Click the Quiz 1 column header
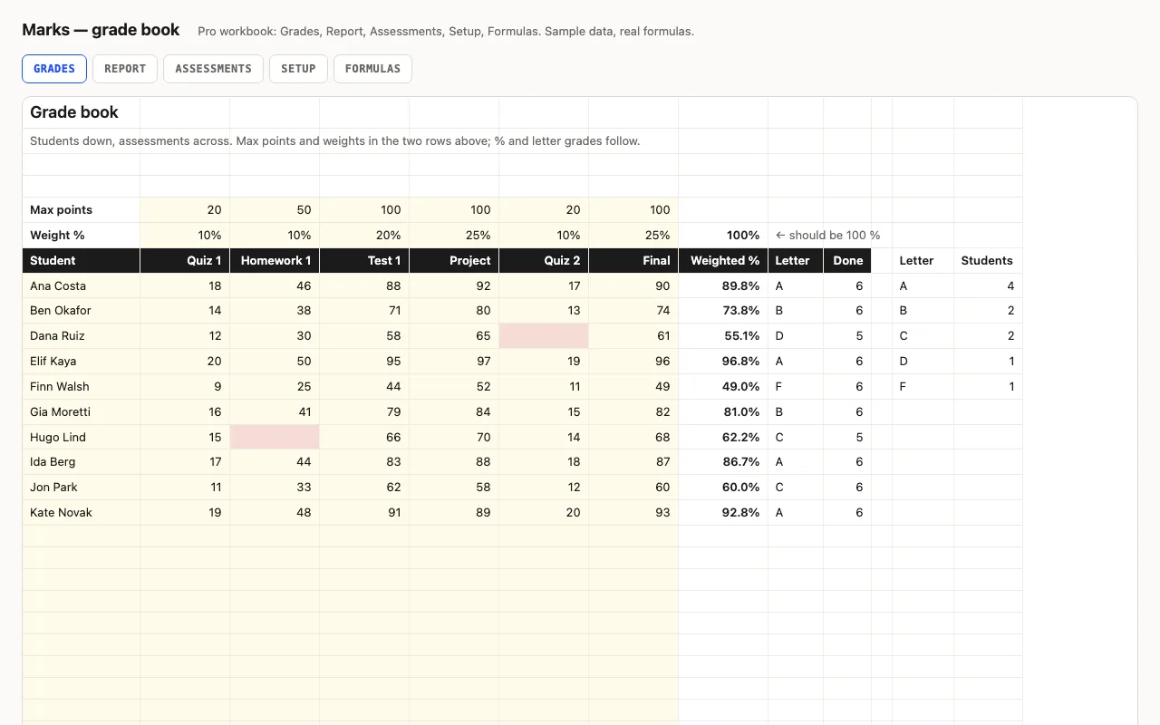Image resolution: width=1160 pixels, height=725 pixels. [185, 261]
